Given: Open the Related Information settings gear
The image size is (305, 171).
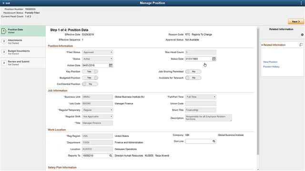Looking at the screenshot, I should (302, 35).
